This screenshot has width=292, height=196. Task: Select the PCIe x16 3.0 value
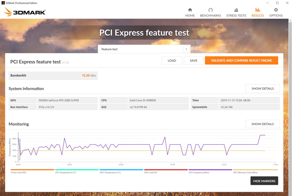click(x=46, y=107)
